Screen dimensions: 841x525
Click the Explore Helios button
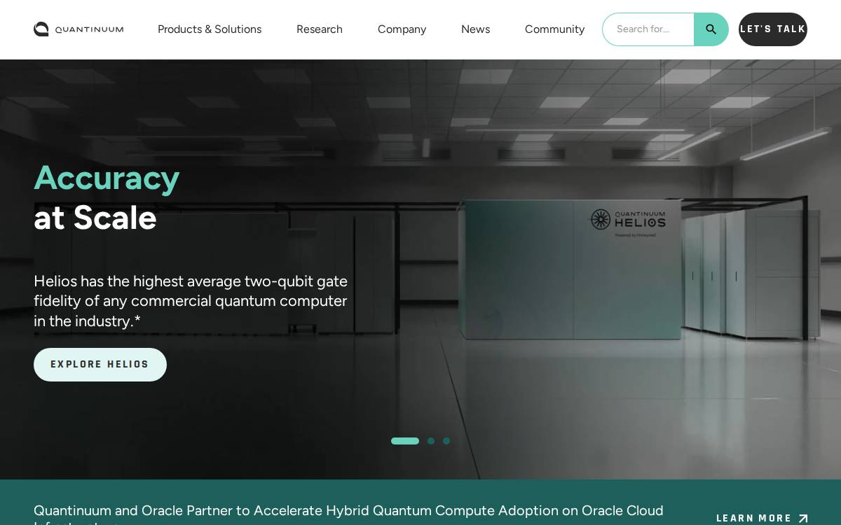pos(100,365)
